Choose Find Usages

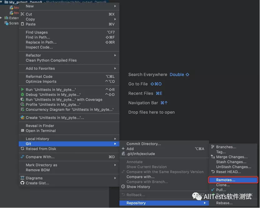(69, 32)
